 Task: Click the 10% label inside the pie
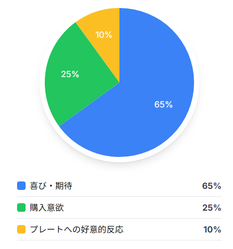coord(104,35)
